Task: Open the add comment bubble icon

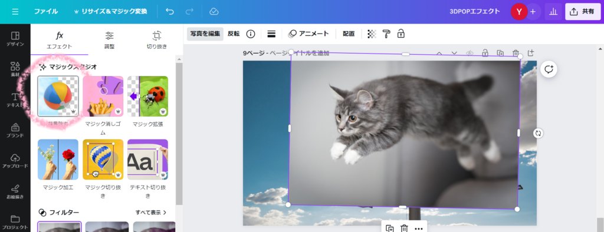Action: [549, 69]
